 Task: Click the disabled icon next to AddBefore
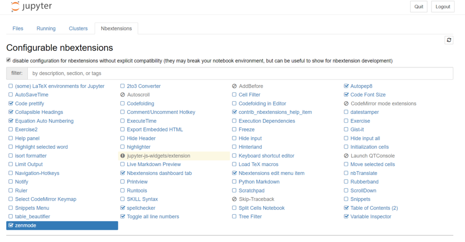pos(234,86)
